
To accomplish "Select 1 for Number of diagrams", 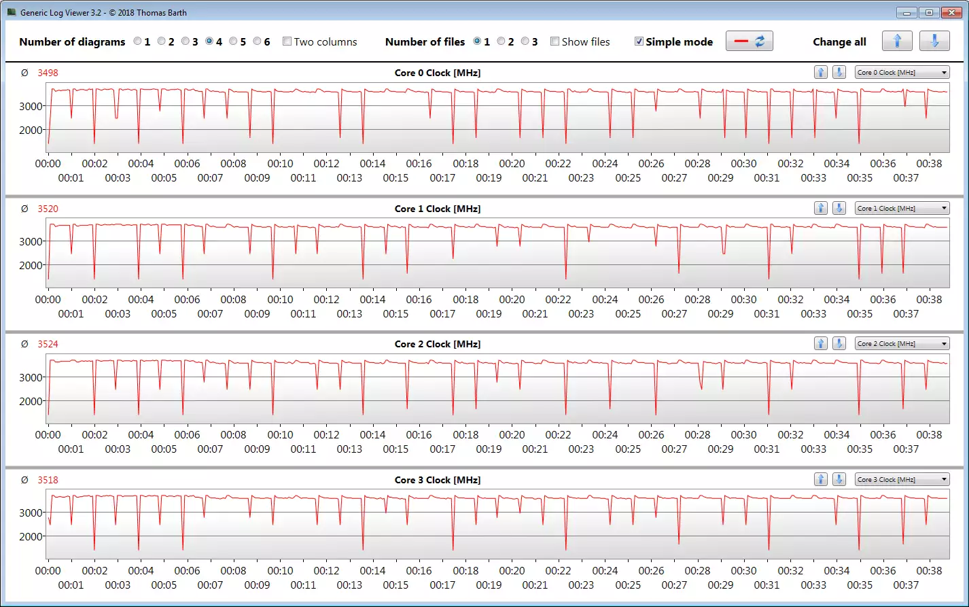I will (x=137, y=41).
